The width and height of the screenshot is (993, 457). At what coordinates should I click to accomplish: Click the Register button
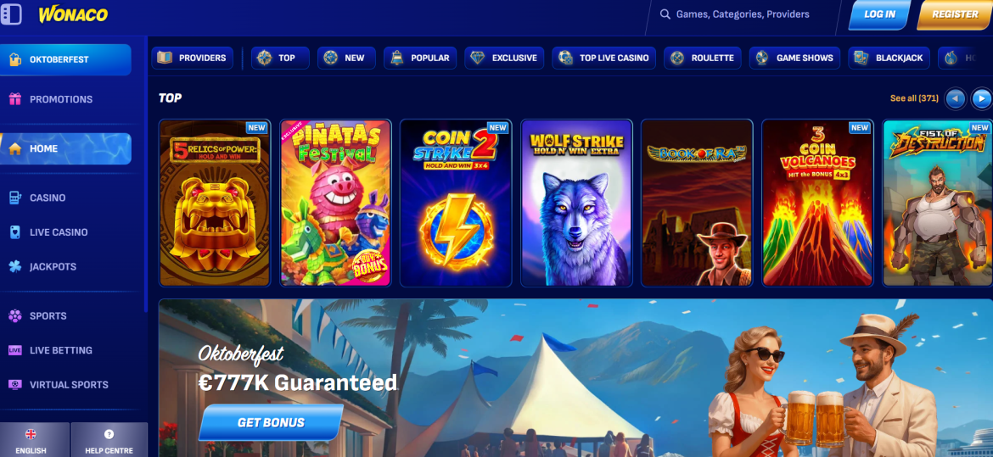(x=955, y=14)
